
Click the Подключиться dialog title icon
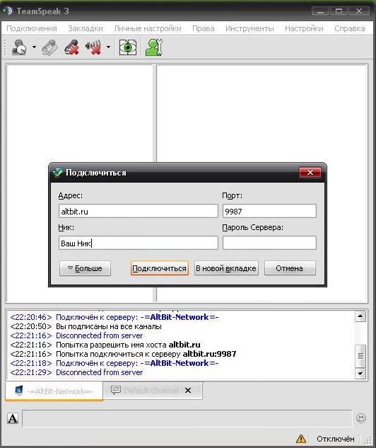click(58, 173)
